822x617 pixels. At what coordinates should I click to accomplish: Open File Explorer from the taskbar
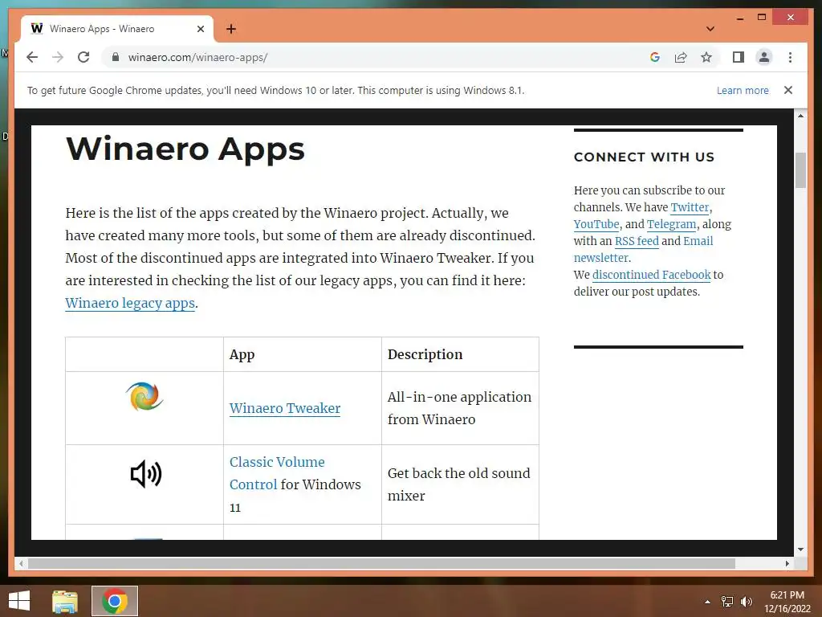64,601
